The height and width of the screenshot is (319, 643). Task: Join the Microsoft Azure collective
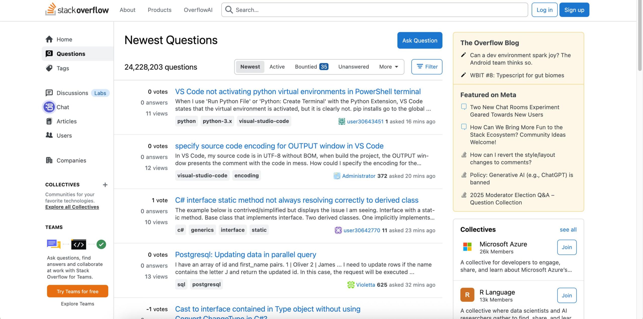coord(567,247)
